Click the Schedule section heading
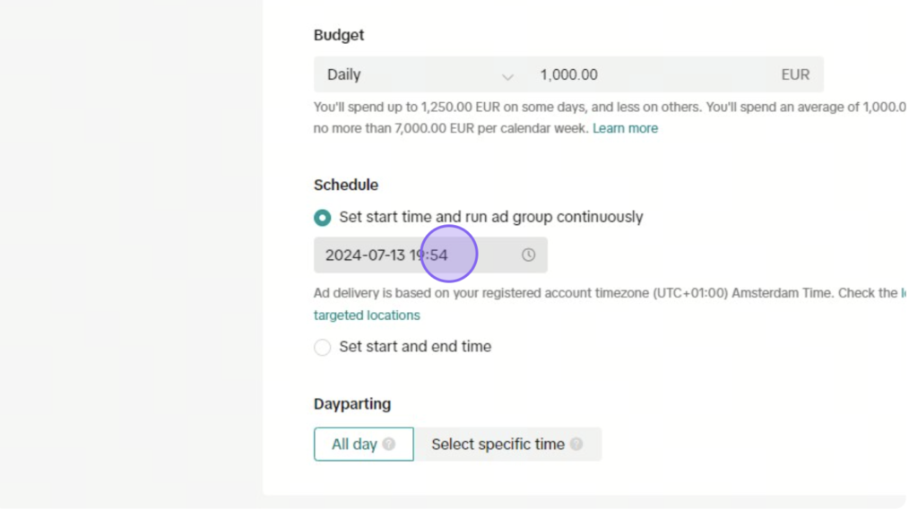 pos(346,185)
